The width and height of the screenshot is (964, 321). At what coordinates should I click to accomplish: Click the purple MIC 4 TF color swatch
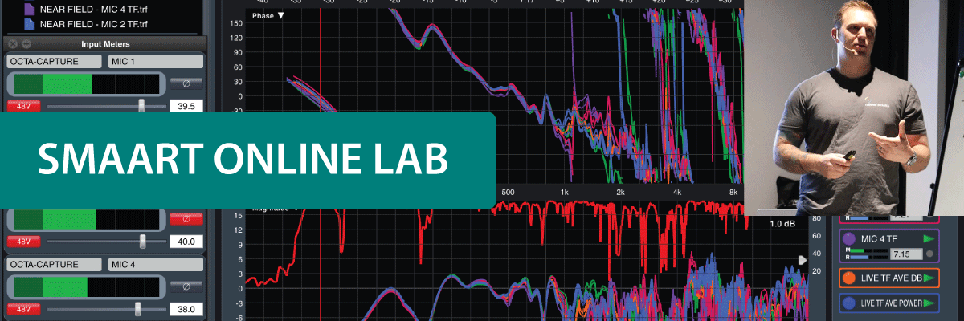850,238
